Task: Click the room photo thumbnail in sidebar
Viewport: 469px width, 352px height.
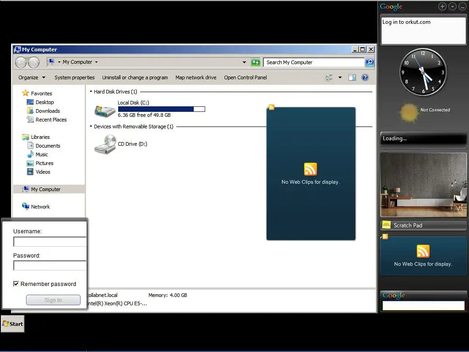Action: click(423, 185)
